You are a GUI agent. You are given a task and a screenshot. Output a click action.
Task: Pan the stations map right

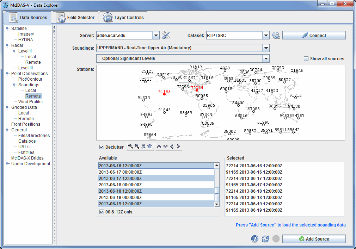click(178, 147)
